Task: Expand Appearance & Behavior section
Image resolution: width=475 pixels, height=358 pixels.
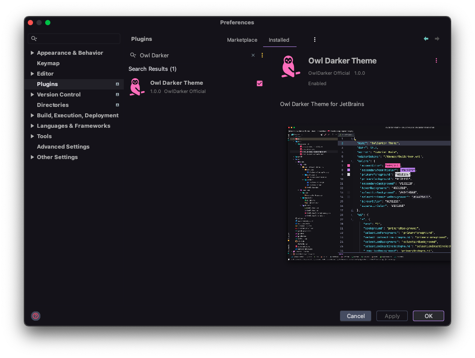Action: click(x=32, y=53)
